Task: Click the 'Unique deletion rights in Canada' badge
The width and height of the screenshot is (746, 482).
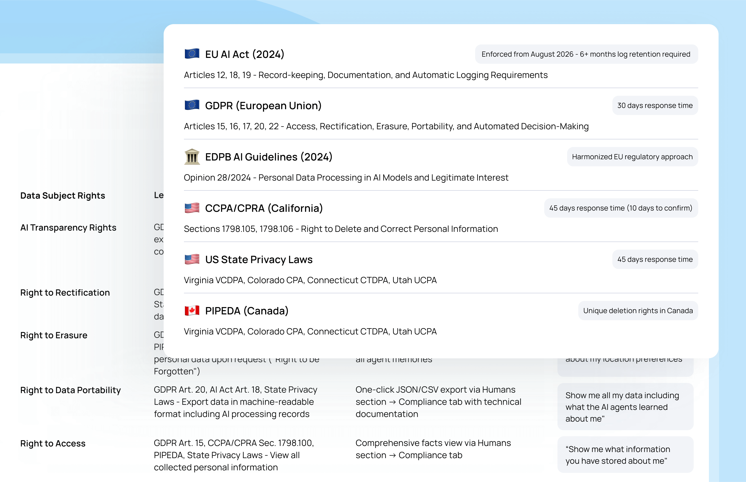Action: coord(638,311)
